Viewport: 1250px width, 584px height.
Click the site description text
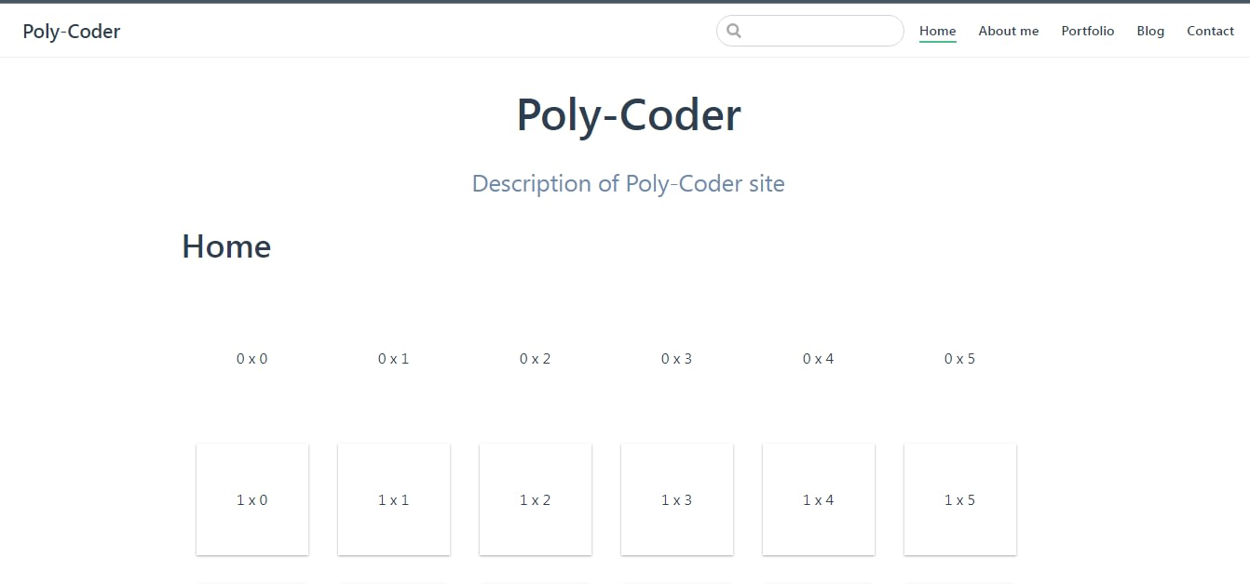pos(628,183)
